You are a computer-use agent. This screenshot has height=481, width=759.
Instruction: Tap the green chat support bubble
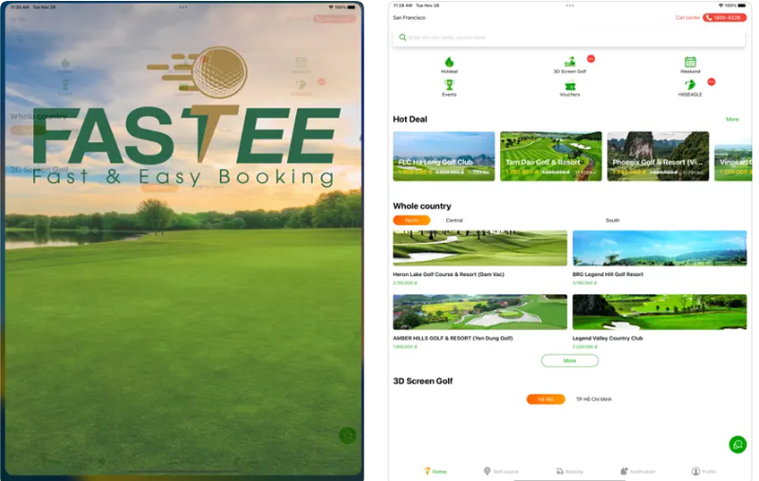coord(737,444)
